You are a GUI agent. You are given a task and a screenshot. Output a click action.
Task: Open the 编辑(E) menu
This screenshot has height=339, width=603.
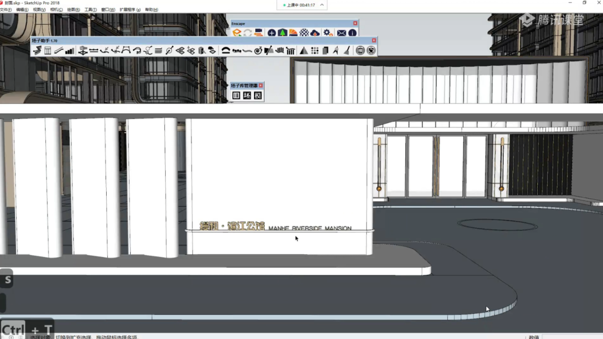pyautogui.click(x=22, y=9)
